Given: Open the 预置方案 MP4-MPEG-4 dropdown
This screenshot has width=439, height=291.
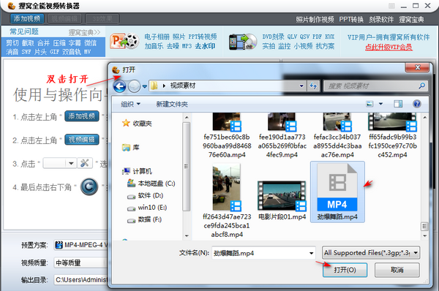Looking at the screenshot, I should point(81,245).
